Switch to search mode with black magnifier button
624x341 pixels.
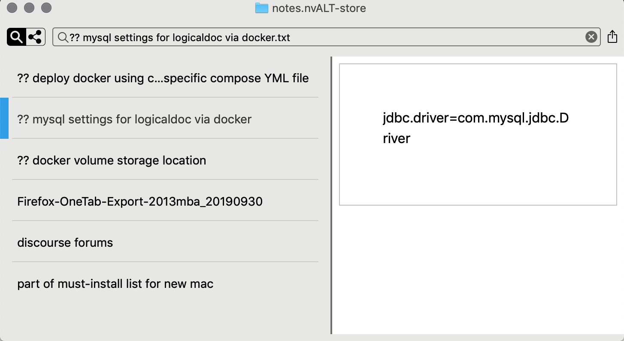(x=16, y=37)
